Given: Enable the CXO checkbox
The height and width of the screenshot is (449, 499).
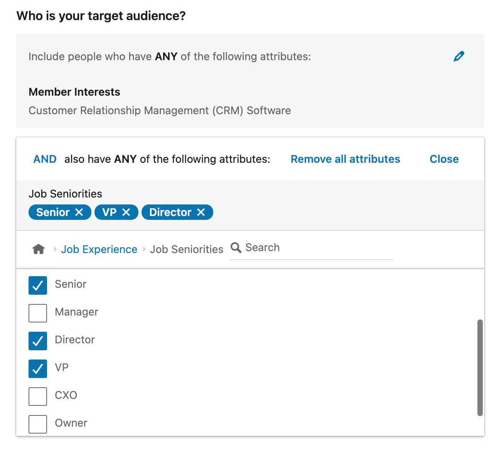Looking at the screenshot, I should click(38, 397).
